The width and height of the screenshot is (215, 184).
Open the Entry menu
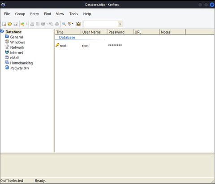click(34, 14)
